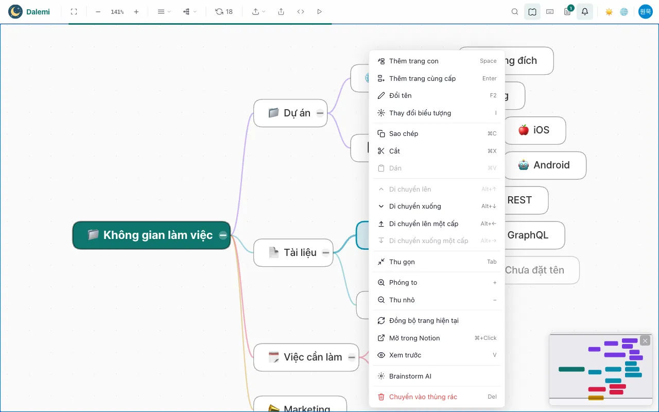Image resolution: width=659 pixels, height=412 pixels.
Task: Select Di chuyển xuống in the menu
Action: pyautogui.click(x=437, y=206)
